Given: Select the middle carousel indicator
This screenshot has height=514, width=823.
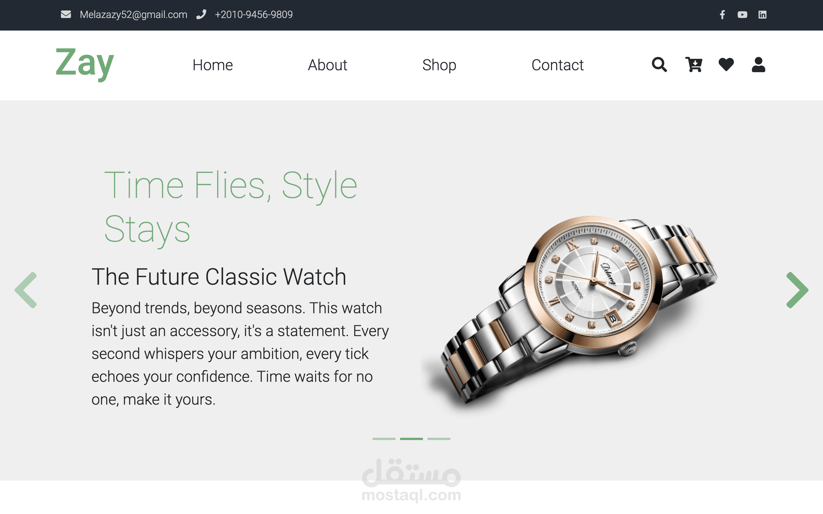Looking at the screenshot, I should [411, 439].
